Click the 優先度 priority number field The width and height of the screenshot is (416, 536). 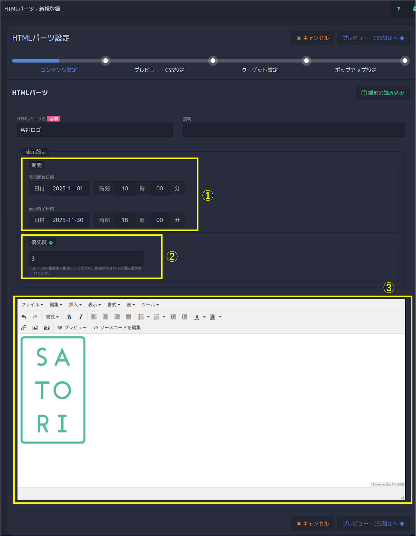pos(86,259)
